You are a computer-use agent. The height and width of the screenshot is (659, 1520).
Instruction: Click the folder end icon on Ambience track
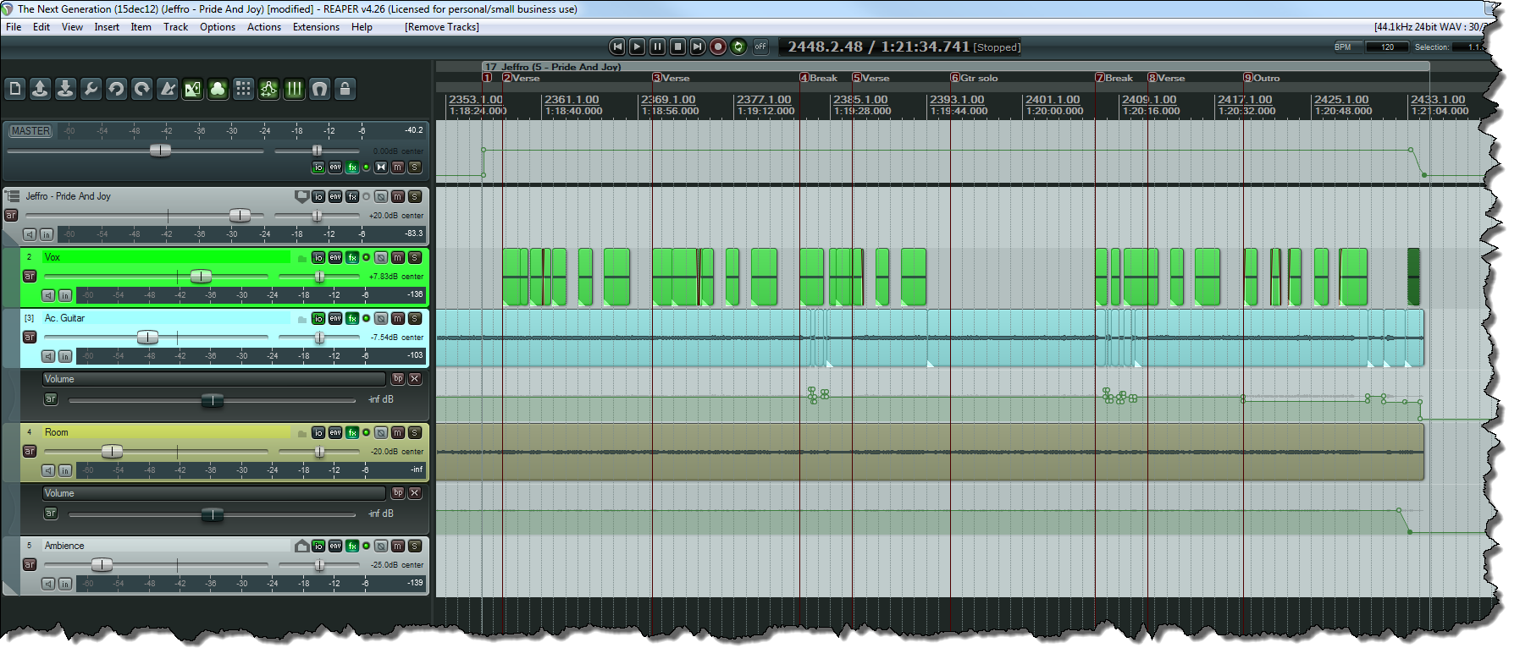(x=301, y=546)
